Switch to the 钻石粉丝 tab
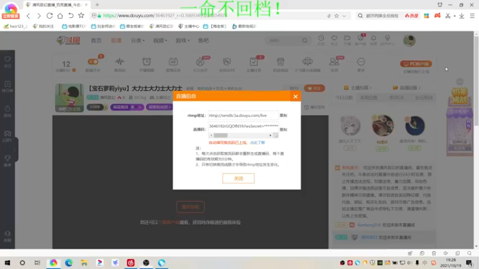Screen dimensions: 479x269 click(424, 97)
